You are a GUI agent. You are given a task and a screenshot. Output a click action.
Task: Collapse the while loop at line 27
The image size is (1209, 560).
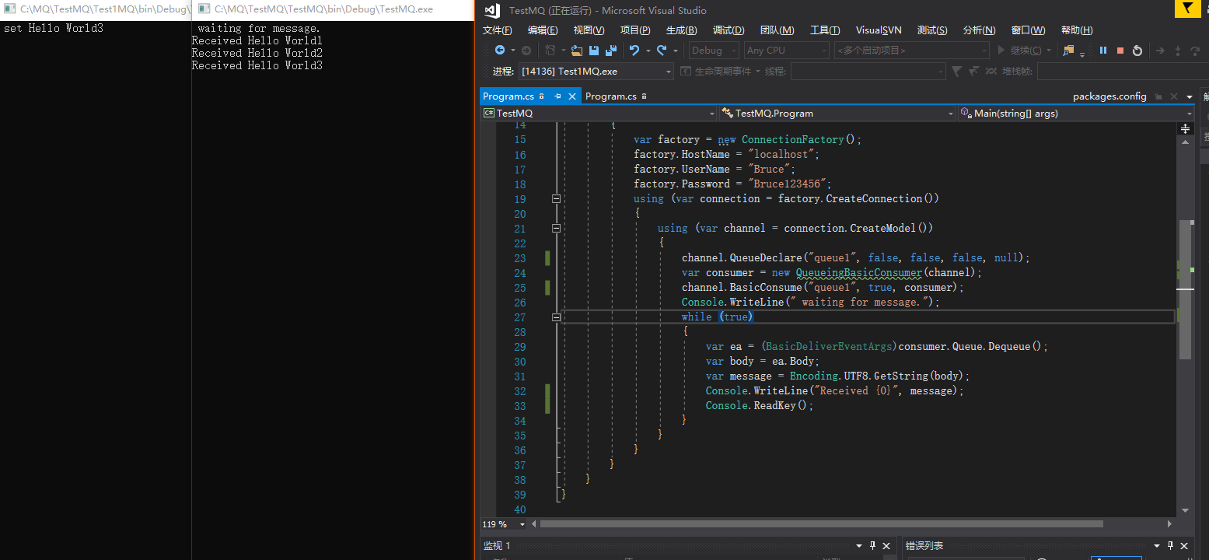[556, 317]
